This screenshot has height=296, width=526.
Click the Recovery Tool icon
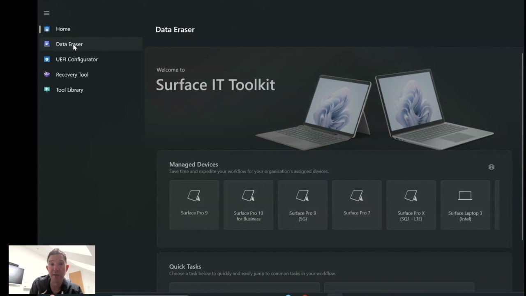pyautogui.click(x=47, y=74)
